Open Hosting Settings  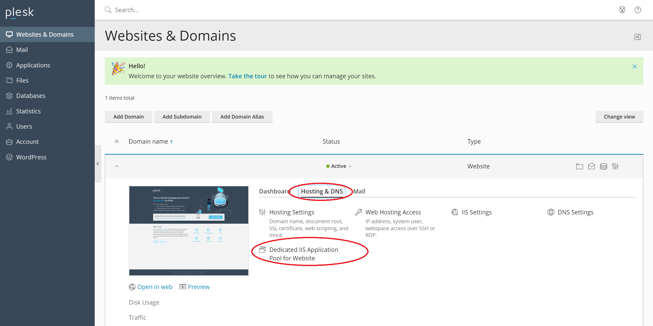click(x=292, y=212)
